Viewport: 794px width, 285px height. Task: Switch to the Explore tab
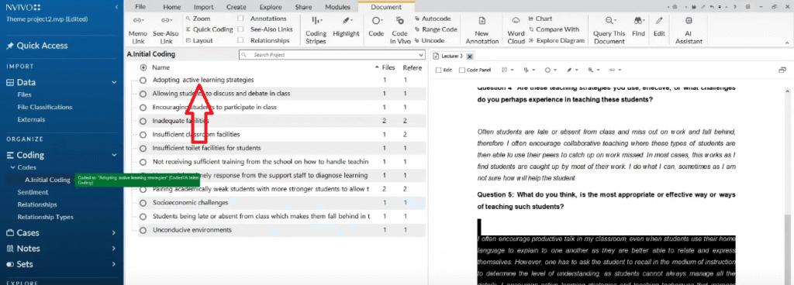pyautogui.click(x=271, y=7)
